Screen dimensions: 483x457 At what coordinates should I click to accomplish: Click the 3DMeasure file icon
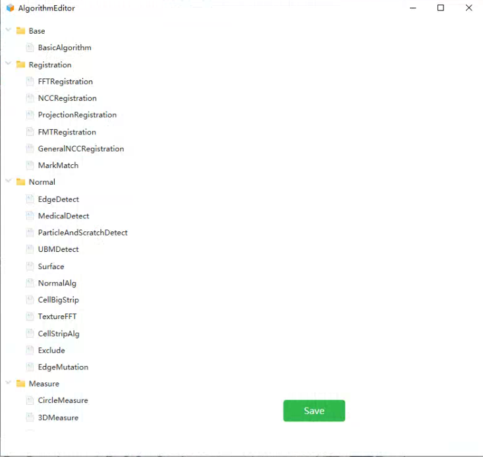point(30,417)
